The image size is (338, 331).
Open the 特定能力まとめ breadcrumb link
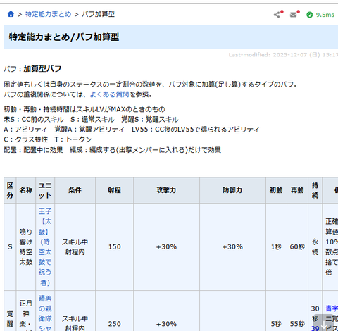point(48,14)
